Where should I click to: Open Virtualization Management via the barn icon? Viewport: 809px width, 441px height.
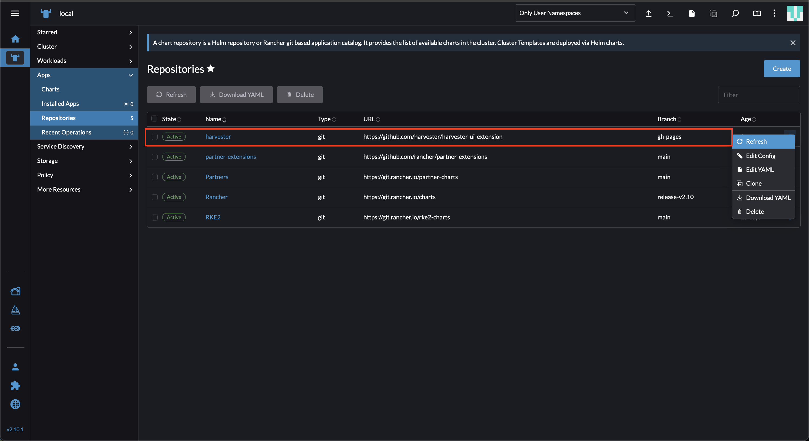[x=15, y=291]
